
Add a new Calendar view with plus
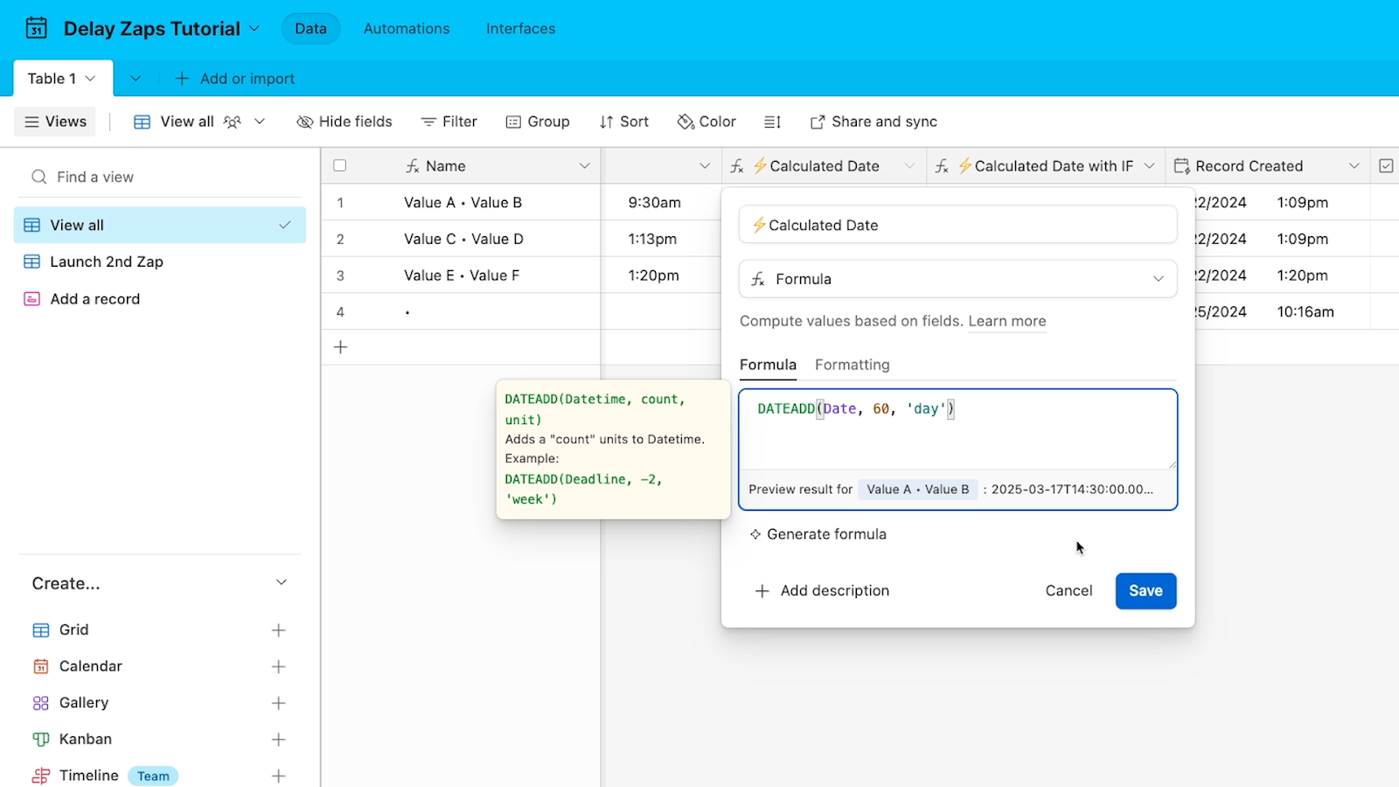click(278, 666)
